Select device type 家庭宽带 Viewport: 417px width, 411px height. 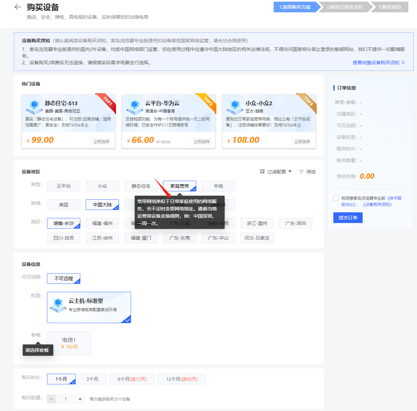[180, 186]
